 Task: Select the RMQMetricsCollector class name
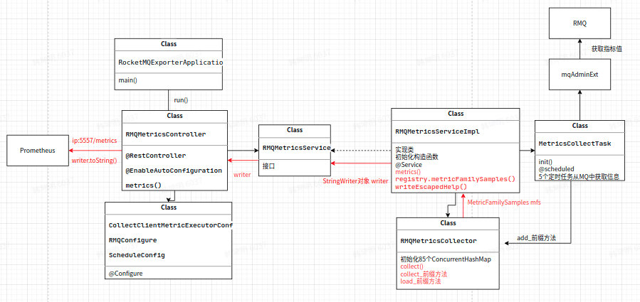pos(439,240)
